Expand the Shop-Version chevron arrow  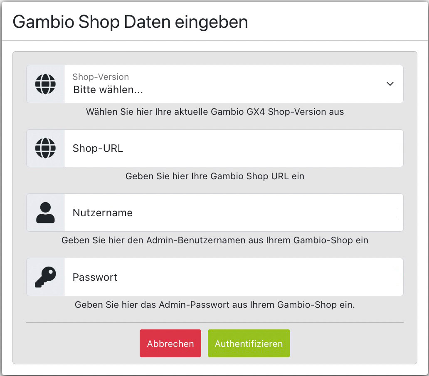click(x=390, y=84)
